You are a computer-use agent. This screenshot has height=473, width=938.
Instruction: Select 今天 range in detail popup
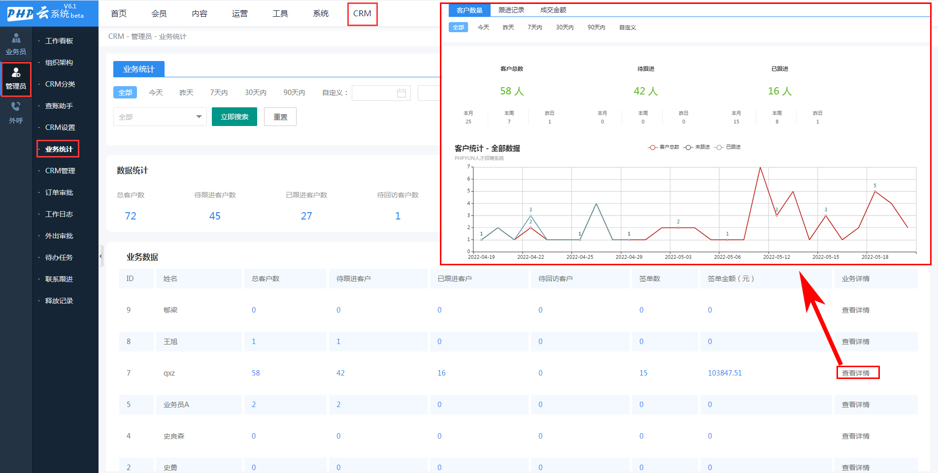coord(483,28)
